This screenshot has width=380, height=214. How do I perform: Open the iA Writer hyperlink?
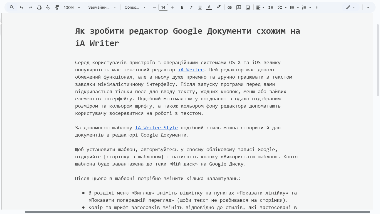[191, 70]
